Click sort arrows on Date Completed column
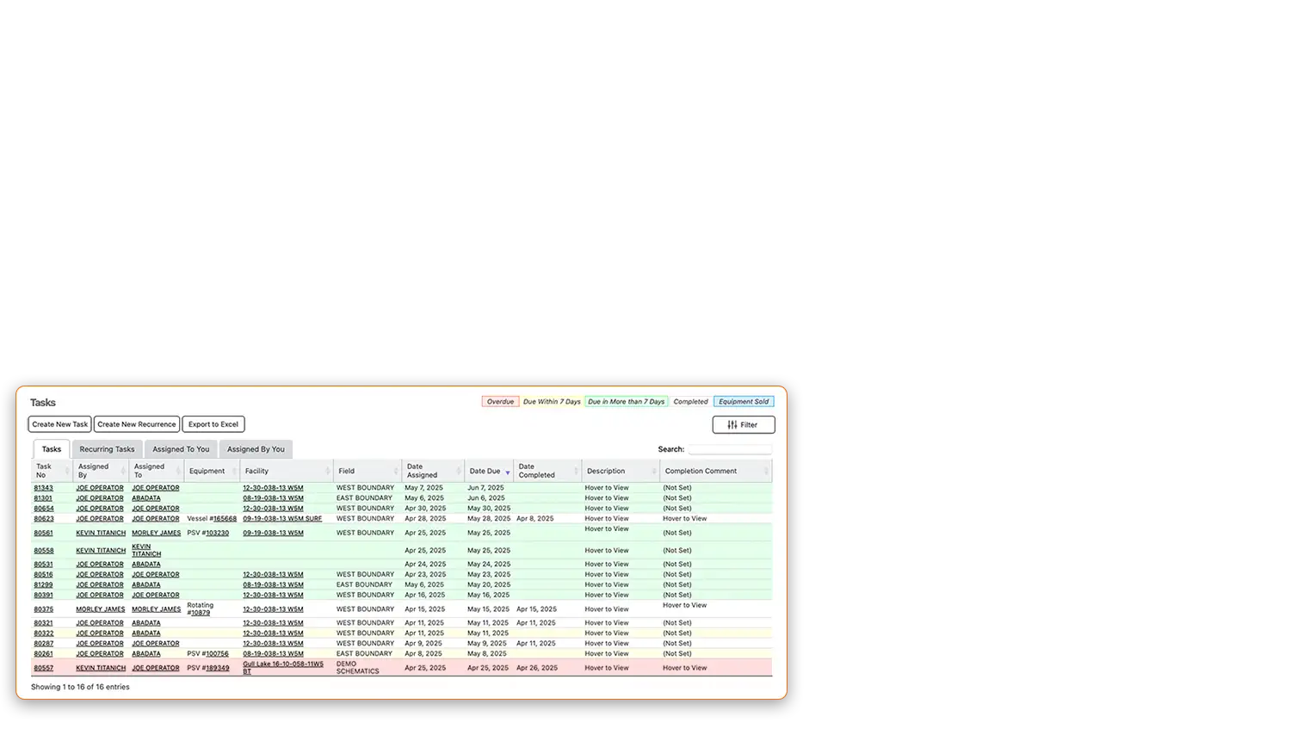The height and width of the screenshot is (741, 1291). (576, 471)
